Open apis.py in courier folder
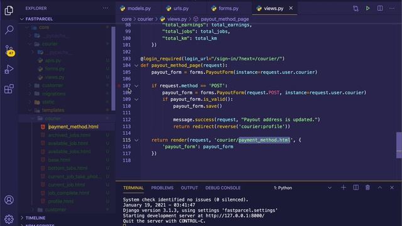The width and height of the screenshot is (402, 226). pyautogui.click(x=53, y=61)
